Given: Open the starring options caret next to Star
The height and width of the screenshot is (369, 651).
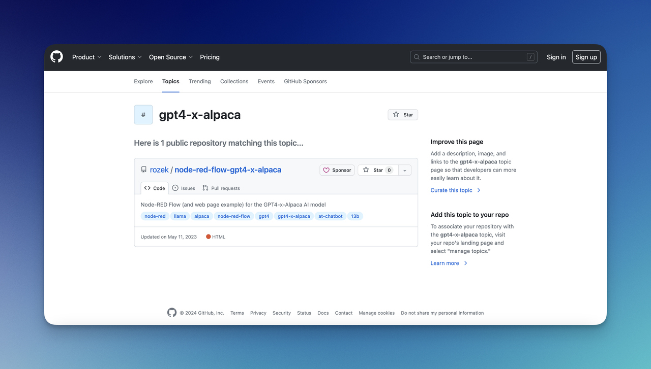Looking at the screenshot, I should tap(405, 170).
